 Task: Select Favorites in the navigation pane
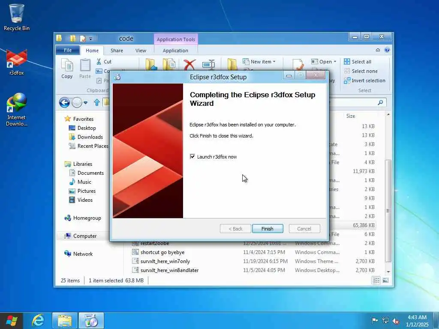click(x=83, y=119)
